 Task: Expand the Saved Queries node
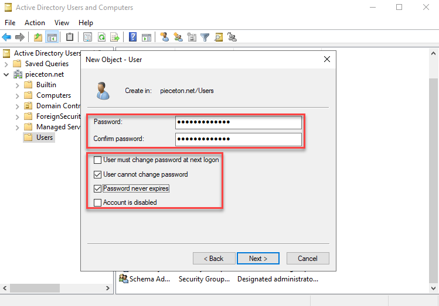(6, 64)
